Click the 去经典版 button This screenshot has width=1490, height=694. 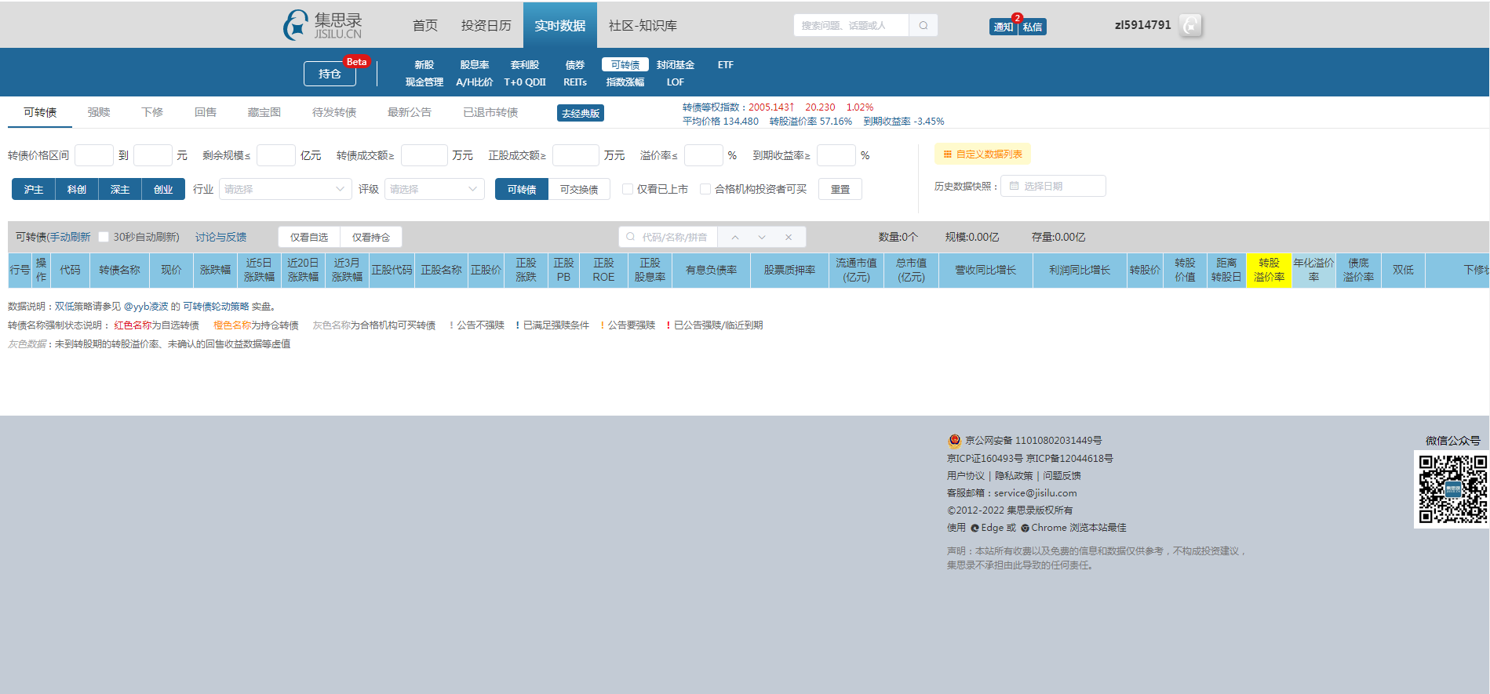(x=581, y=113)
